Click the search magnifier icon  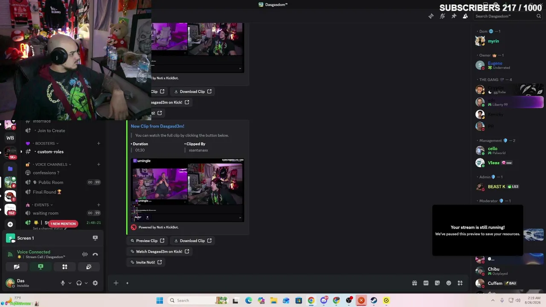point(539,16)
